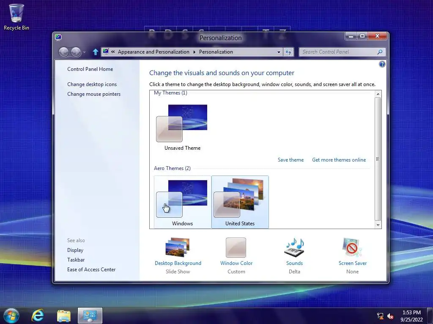The height and width of the screenshot is (324, 433).
Task: Open Sounds keyboard icon
Action: [x=294, y=247]
